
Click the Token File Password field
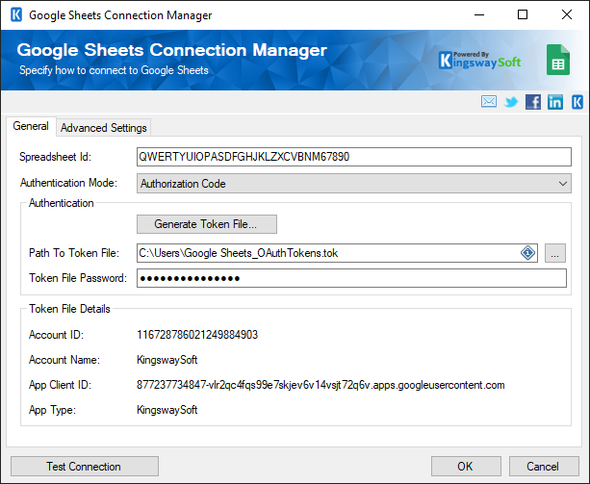(x=351, y=278)
